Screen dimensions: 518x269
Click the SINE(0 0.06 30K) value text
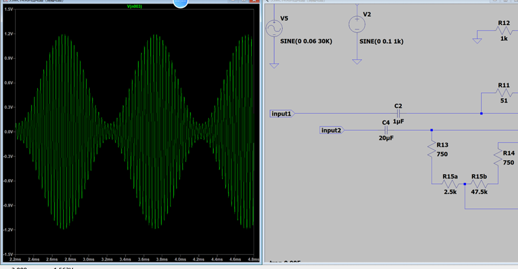click(306, 41)
